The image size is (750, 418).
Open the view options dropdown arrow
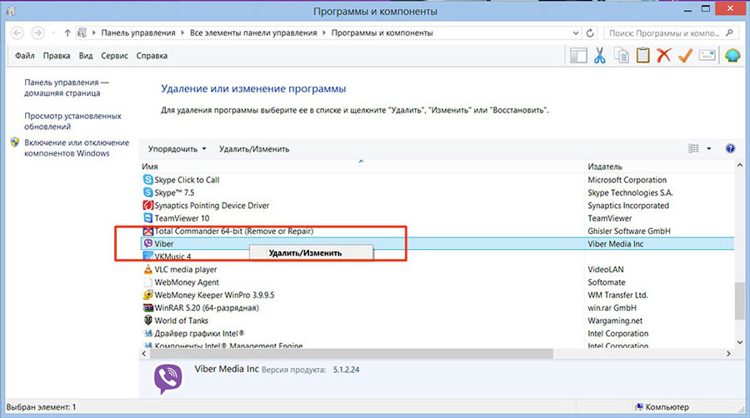click(709, 148)
